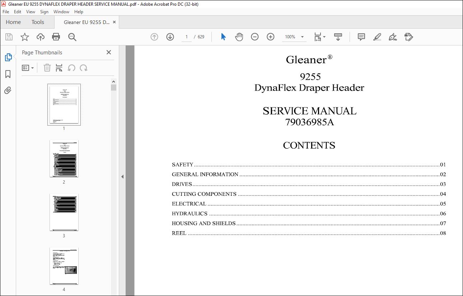Select page 2 thumbnail
Viewport: 463px width, 296px height.
(x=64, y=159)
